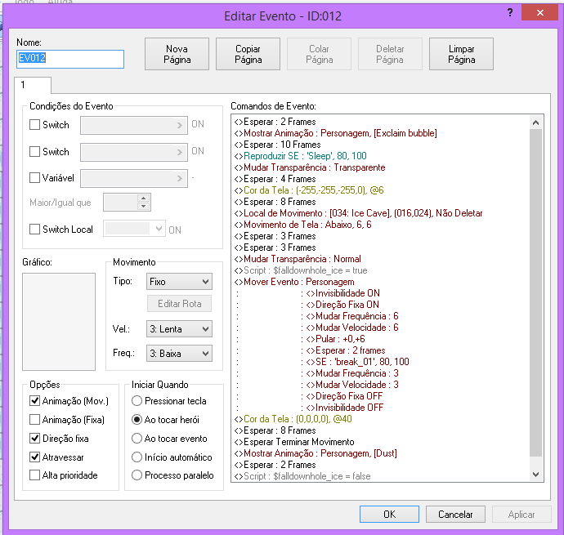Viewport: 564px width, 535px height.
Task: Open the movement Tipo dropdown
Action: pyautogui.click(x=179, y=281)
